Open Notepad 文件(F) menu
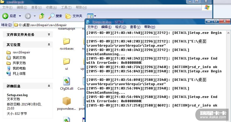Image resolution: width=231 pixels, height=122 pixels. 92,27
